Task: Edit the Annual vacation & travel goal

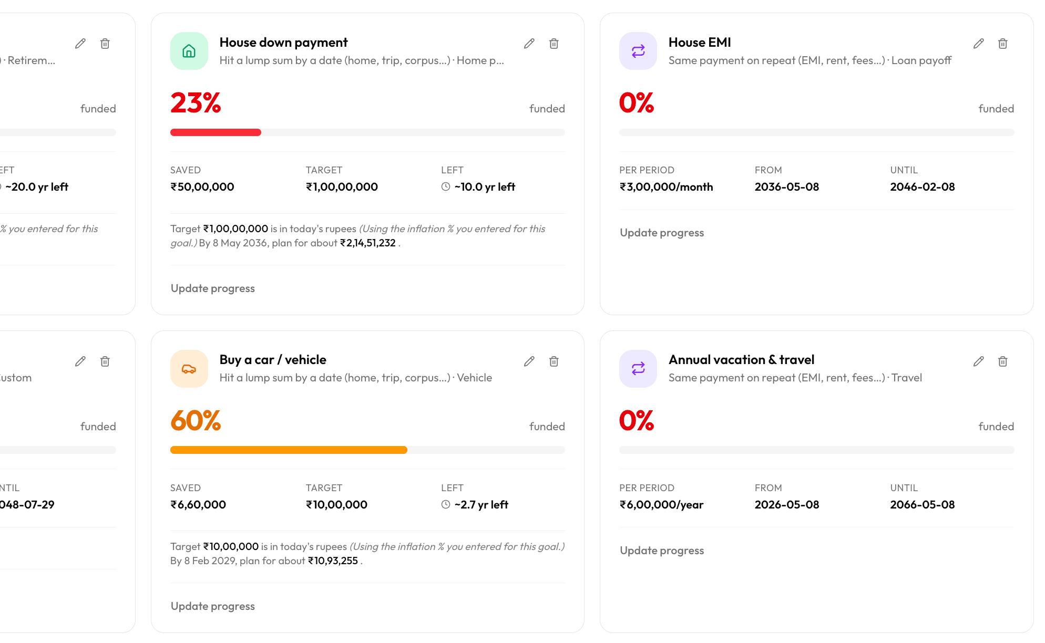Action: point(978,361)
